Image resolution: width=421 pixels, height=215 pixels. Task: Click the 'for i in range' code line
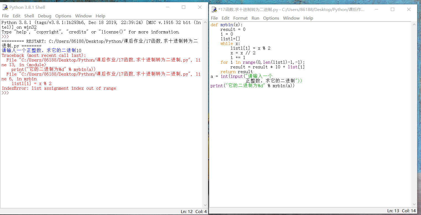click(263, 62)
